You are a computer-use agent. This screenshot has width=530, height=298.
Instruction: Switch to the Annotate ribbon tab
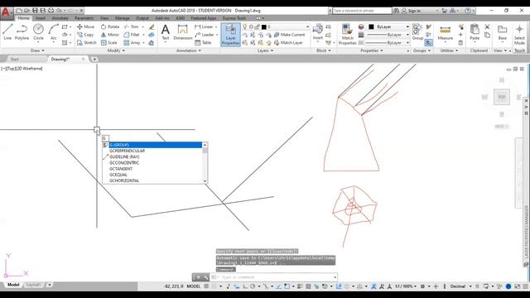[60, 18]
